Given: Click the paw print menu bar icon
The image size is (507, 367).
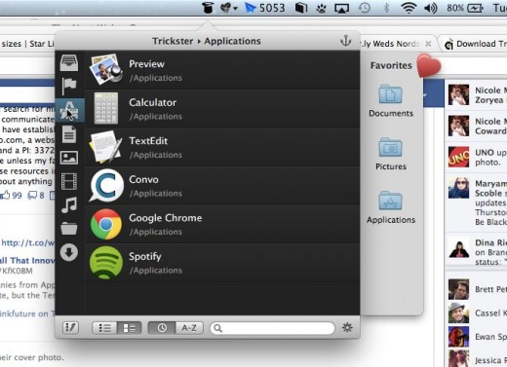Looking at the screenshot, I should 321,8.
